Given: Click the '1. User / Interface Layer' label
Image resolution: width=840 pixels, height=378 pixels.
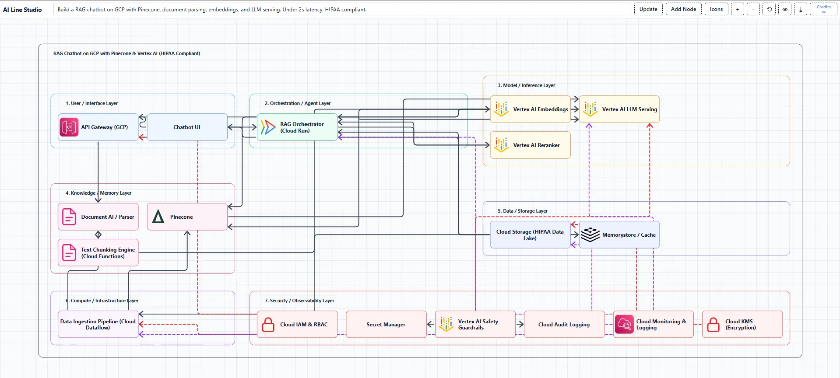Looking at the screenshot, I should coord(91,103).
